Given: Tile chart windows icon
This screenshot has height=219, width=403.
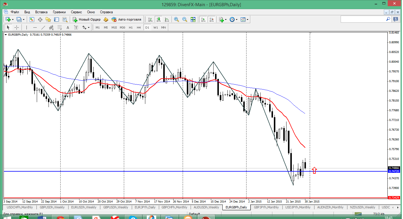Looking at the screenshot, I should [x=193, y=19].
